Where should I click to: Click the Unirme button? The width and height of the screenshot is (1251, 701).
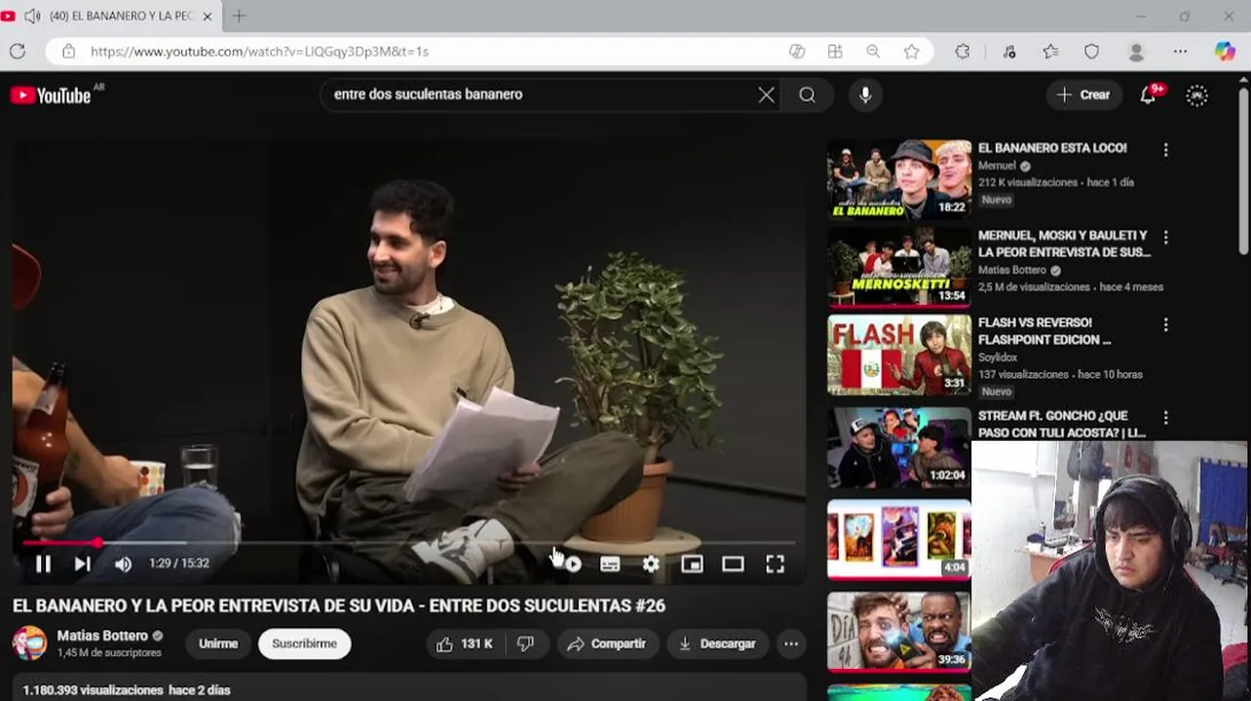pos(218,644)
